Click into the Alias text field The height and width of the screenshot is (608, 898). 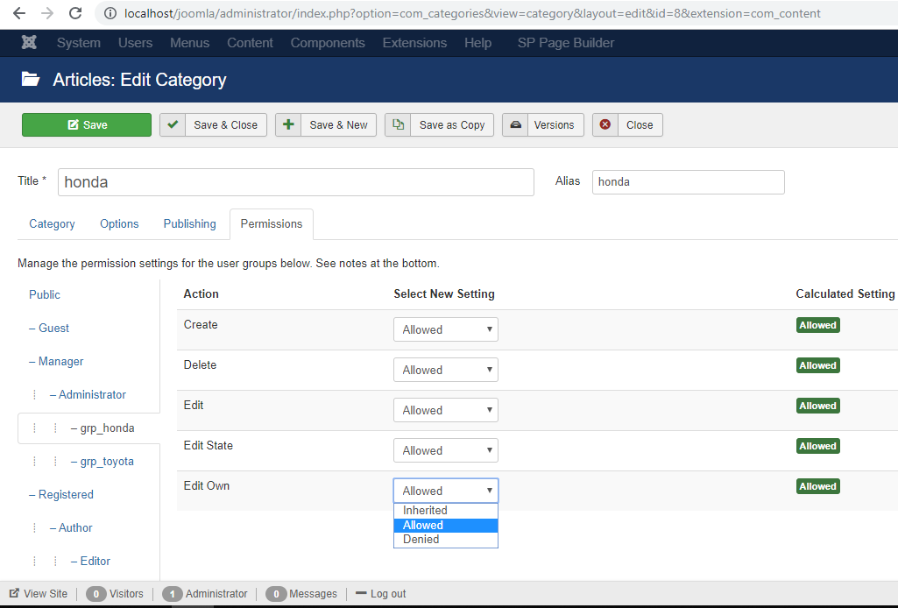(x=688, y=181)
